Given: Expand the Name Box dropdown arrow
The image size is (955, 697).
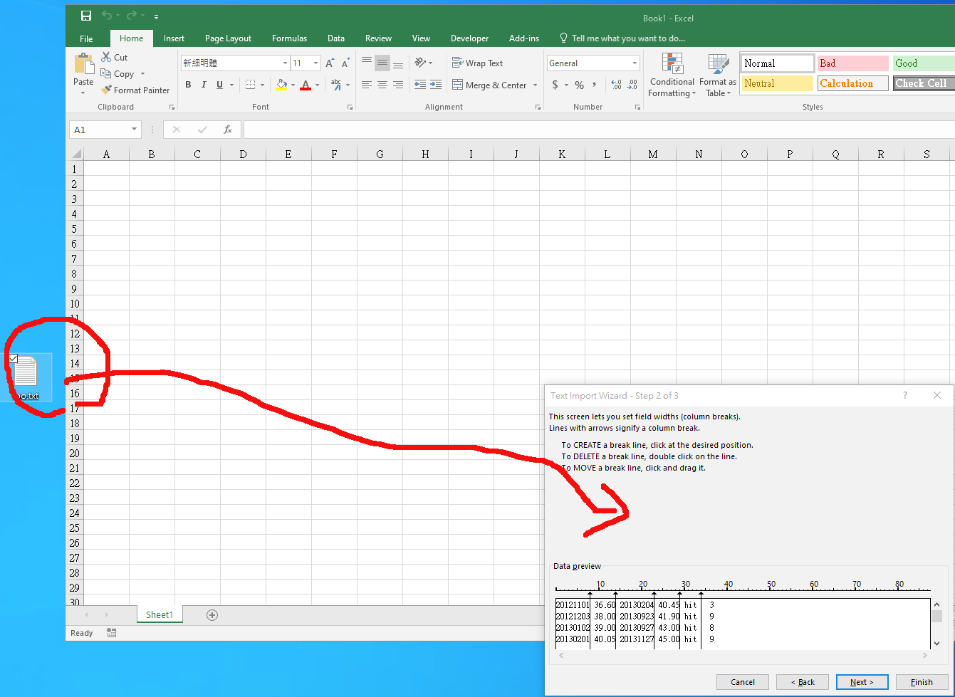Looking at the screenshot, I should pos(134,130).
